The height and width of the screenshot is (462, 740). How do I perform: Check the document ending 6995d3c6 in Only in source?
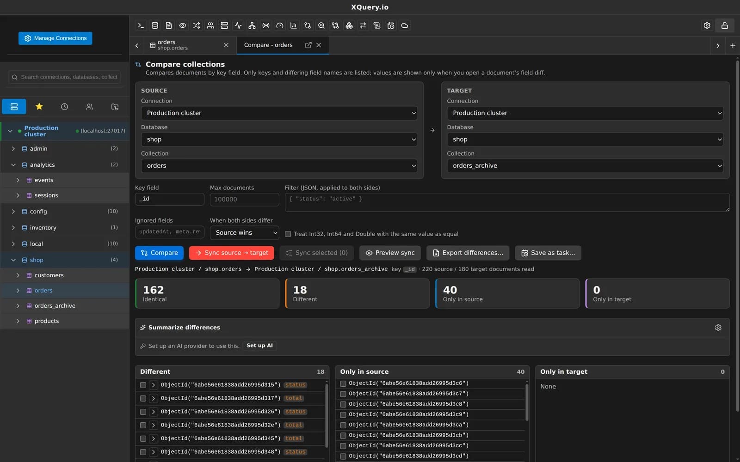coord(343,383)
